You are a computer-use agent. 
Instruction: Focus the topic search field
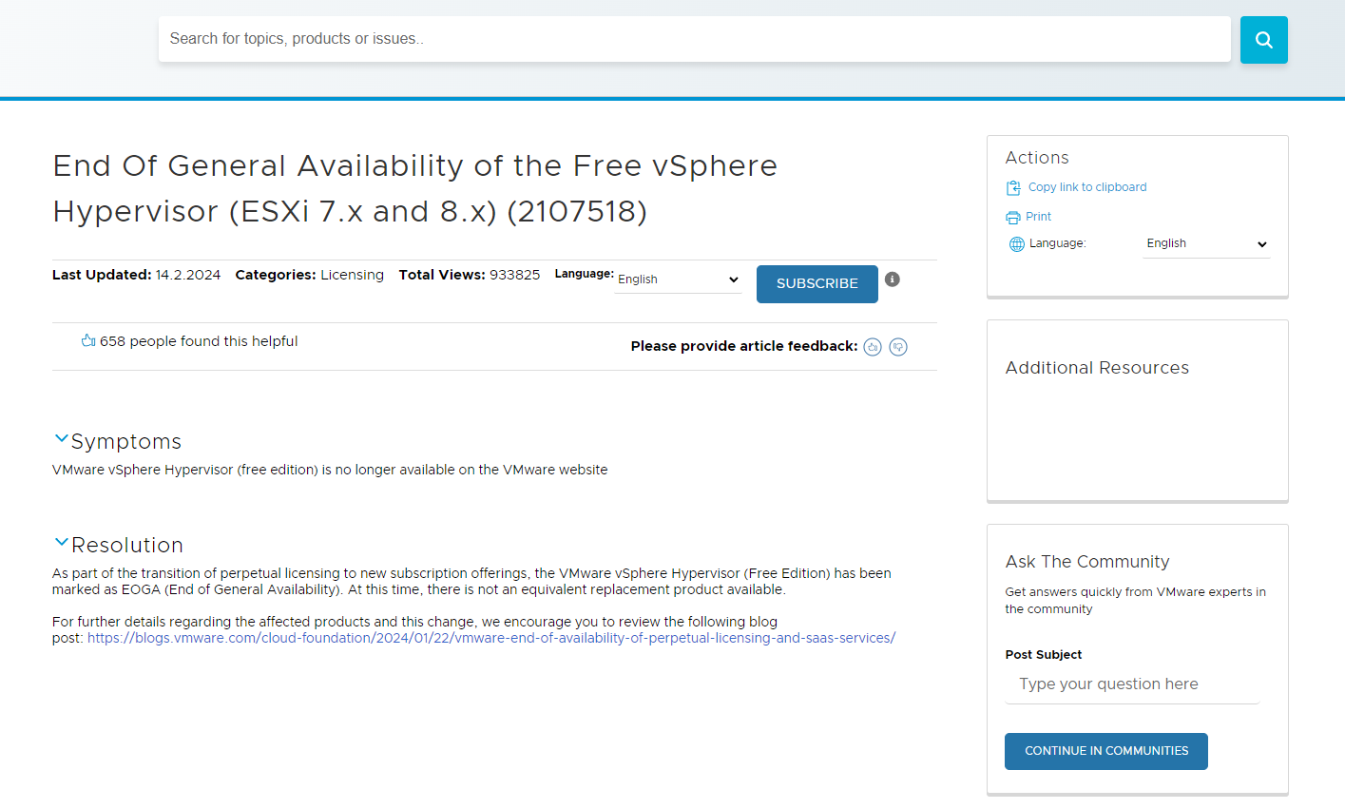(694, 39)
